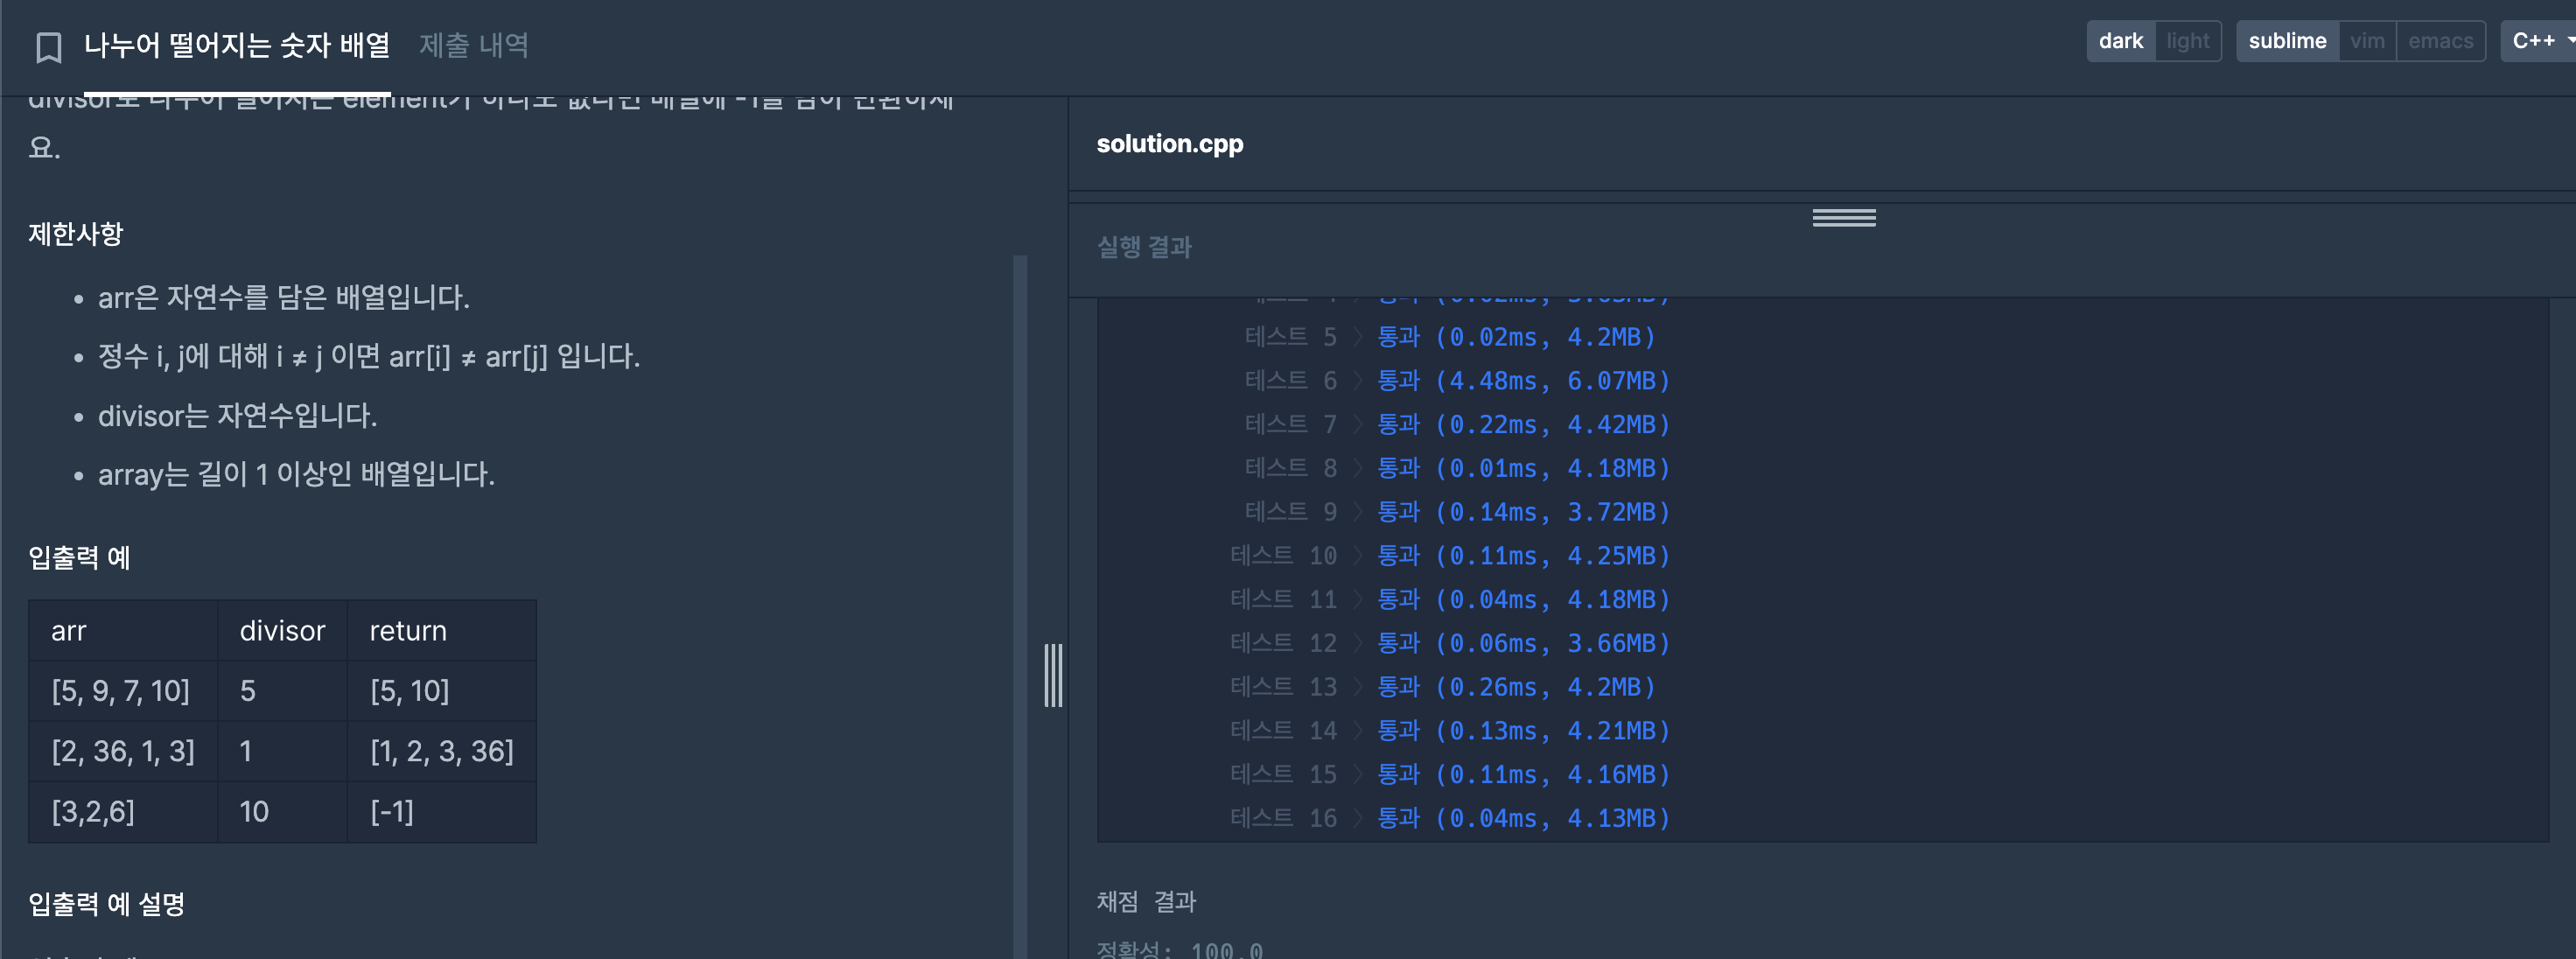Click the bookmark icon beside problem title
The width and height of the screenshot is (2576, 959).
[x=48, y=47]
